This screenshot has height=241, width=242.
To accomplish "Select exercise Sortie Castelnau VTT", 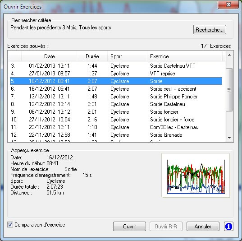I will coord(173,66).
